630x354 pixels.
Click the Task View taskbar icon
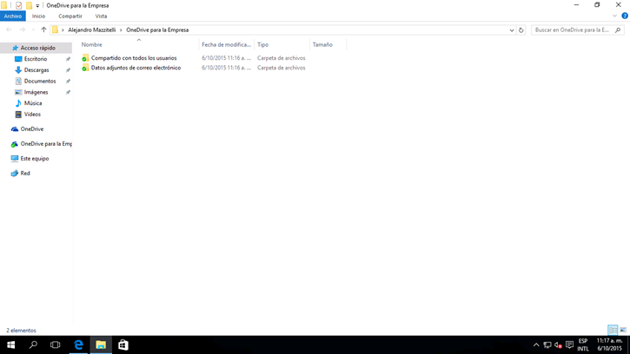pos(56,344)
